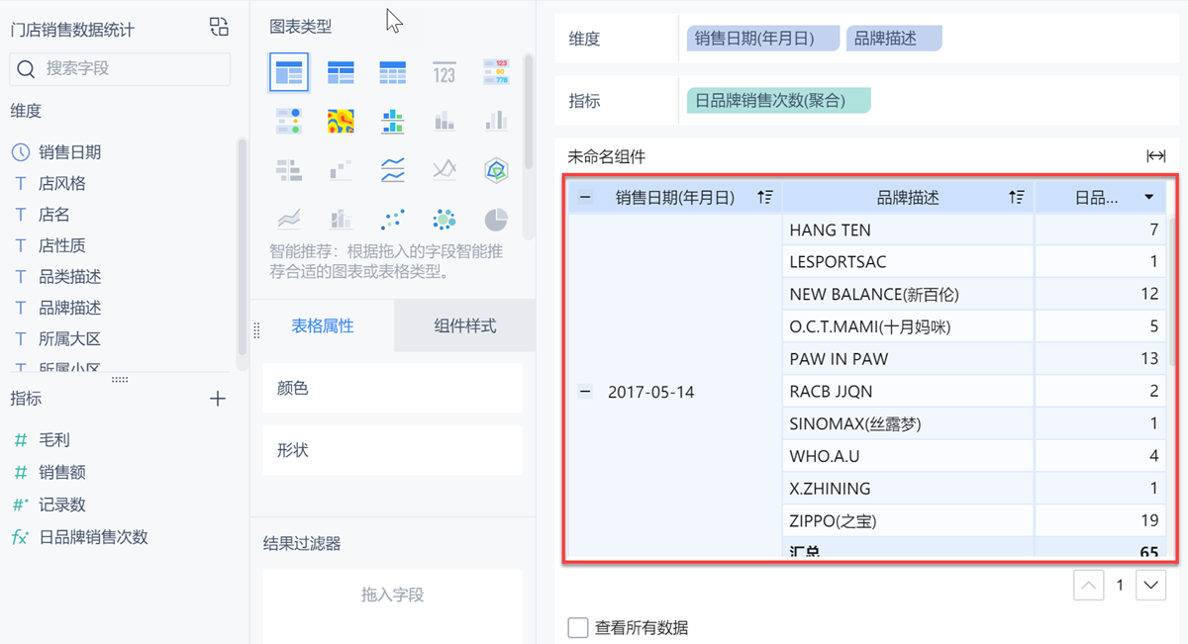Select the detail table chart type
Viewport: 1188px width, 644px height.
[393, 72]
